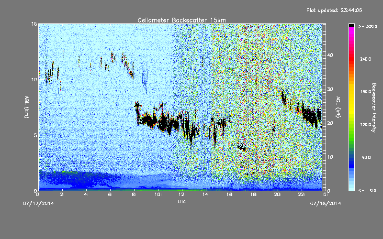383x239 pixels.
Task: Select the "22:" hour tick label
Action: click(x=302, y=195)
